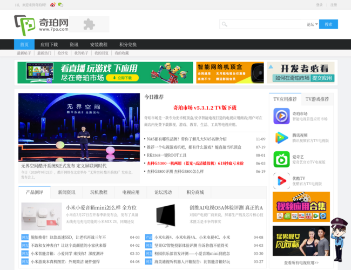Select the 电视应用 tab
Viewport: 351px width, 270px height.
point(131,192)
